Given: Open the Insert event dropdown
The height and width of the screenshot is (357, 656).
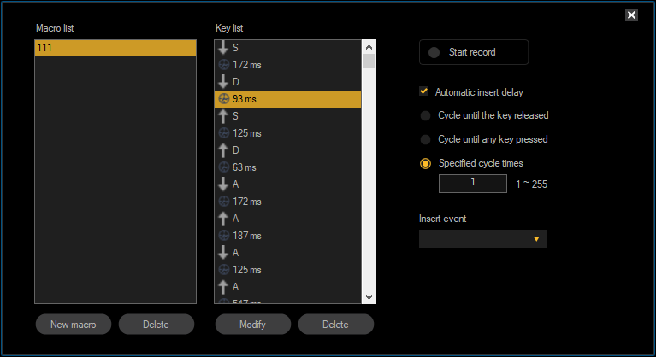Looking at the screenshot, I should pos(482,238).
